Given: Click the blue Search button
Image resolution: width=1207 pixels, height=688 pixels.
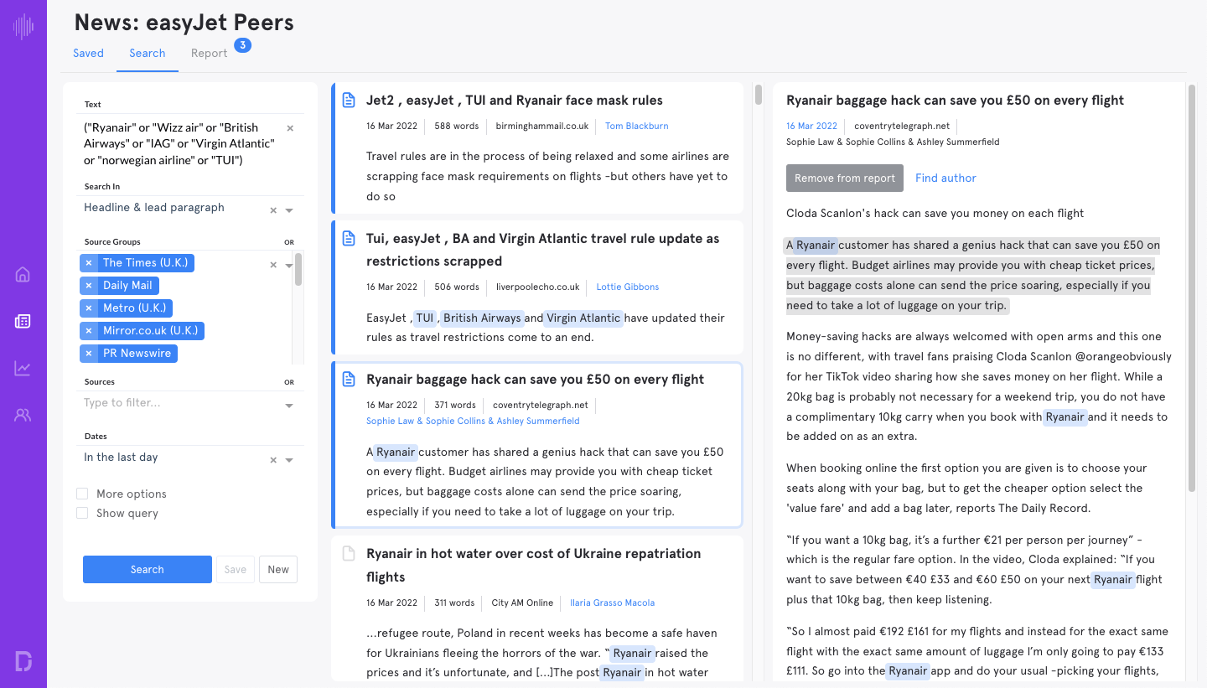Looking at the screenshot, I should click(147, 569).
